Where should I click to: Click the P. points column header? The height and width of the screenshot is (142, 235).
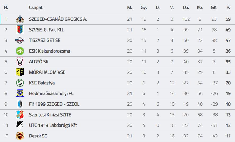pyautogui.click(x=228, y=8)
